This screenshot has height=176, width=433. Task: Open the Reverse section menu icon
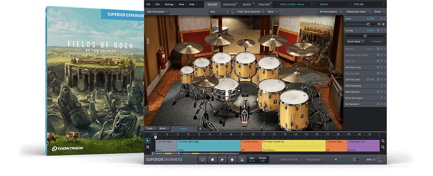(x=382, y=49)
